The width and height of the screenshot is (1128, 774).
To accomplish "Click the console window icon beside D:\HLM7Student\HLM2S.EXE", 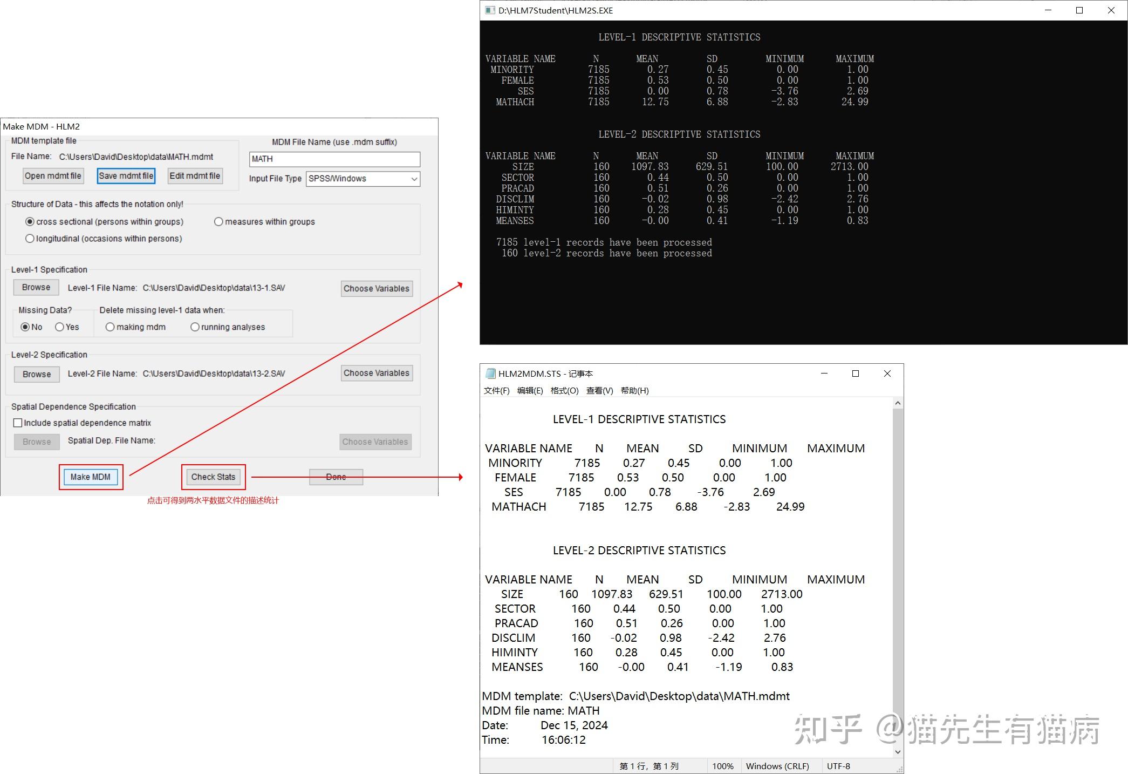I will pyautogui.click(x=490, y=10).
